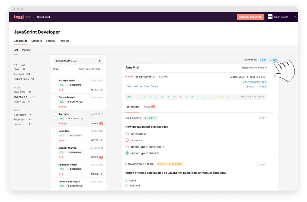Click Ann Mist's star rating in detail panel

[129, 76]
